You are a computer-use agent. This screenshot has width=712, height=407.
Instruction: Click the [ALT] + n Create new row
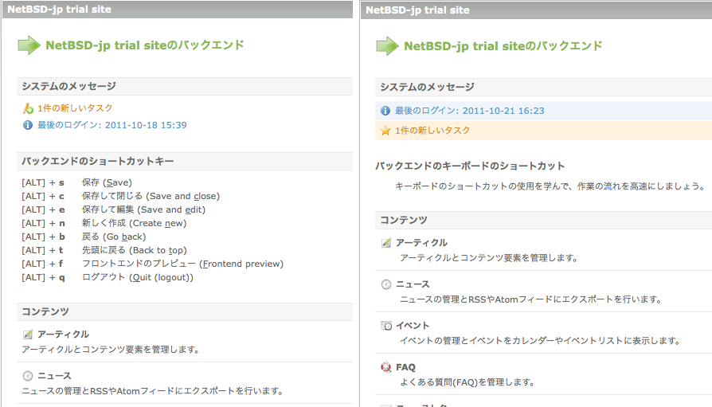(x=104, y=224)
